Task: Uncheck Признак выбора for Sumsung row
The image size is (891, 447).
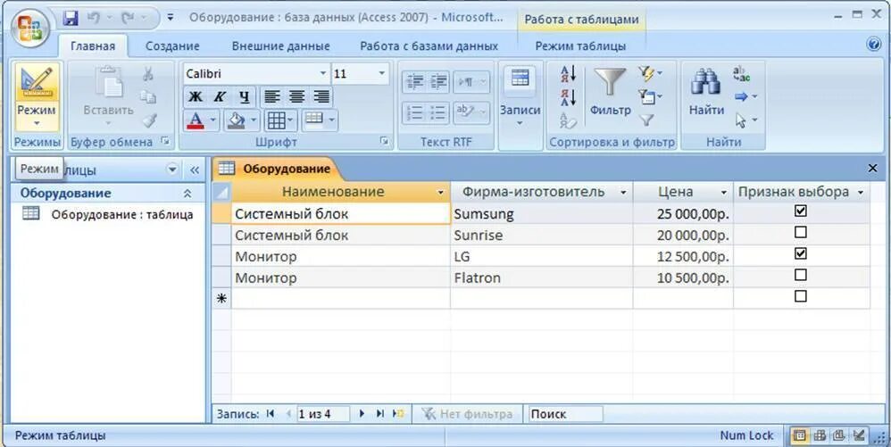Action: tap(800, 211)
